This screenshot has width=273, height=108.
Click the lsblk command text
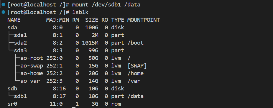coord(80,12)
